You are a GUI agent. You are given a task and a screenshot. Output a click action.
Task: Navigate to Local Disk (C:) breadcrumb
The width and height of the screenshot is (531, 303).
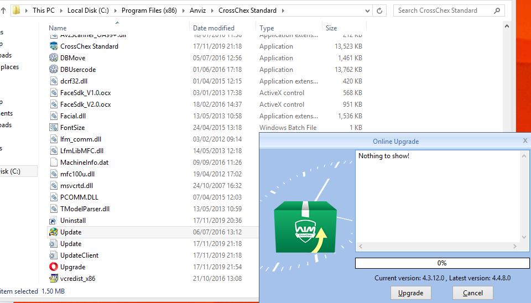pos(88,11)
